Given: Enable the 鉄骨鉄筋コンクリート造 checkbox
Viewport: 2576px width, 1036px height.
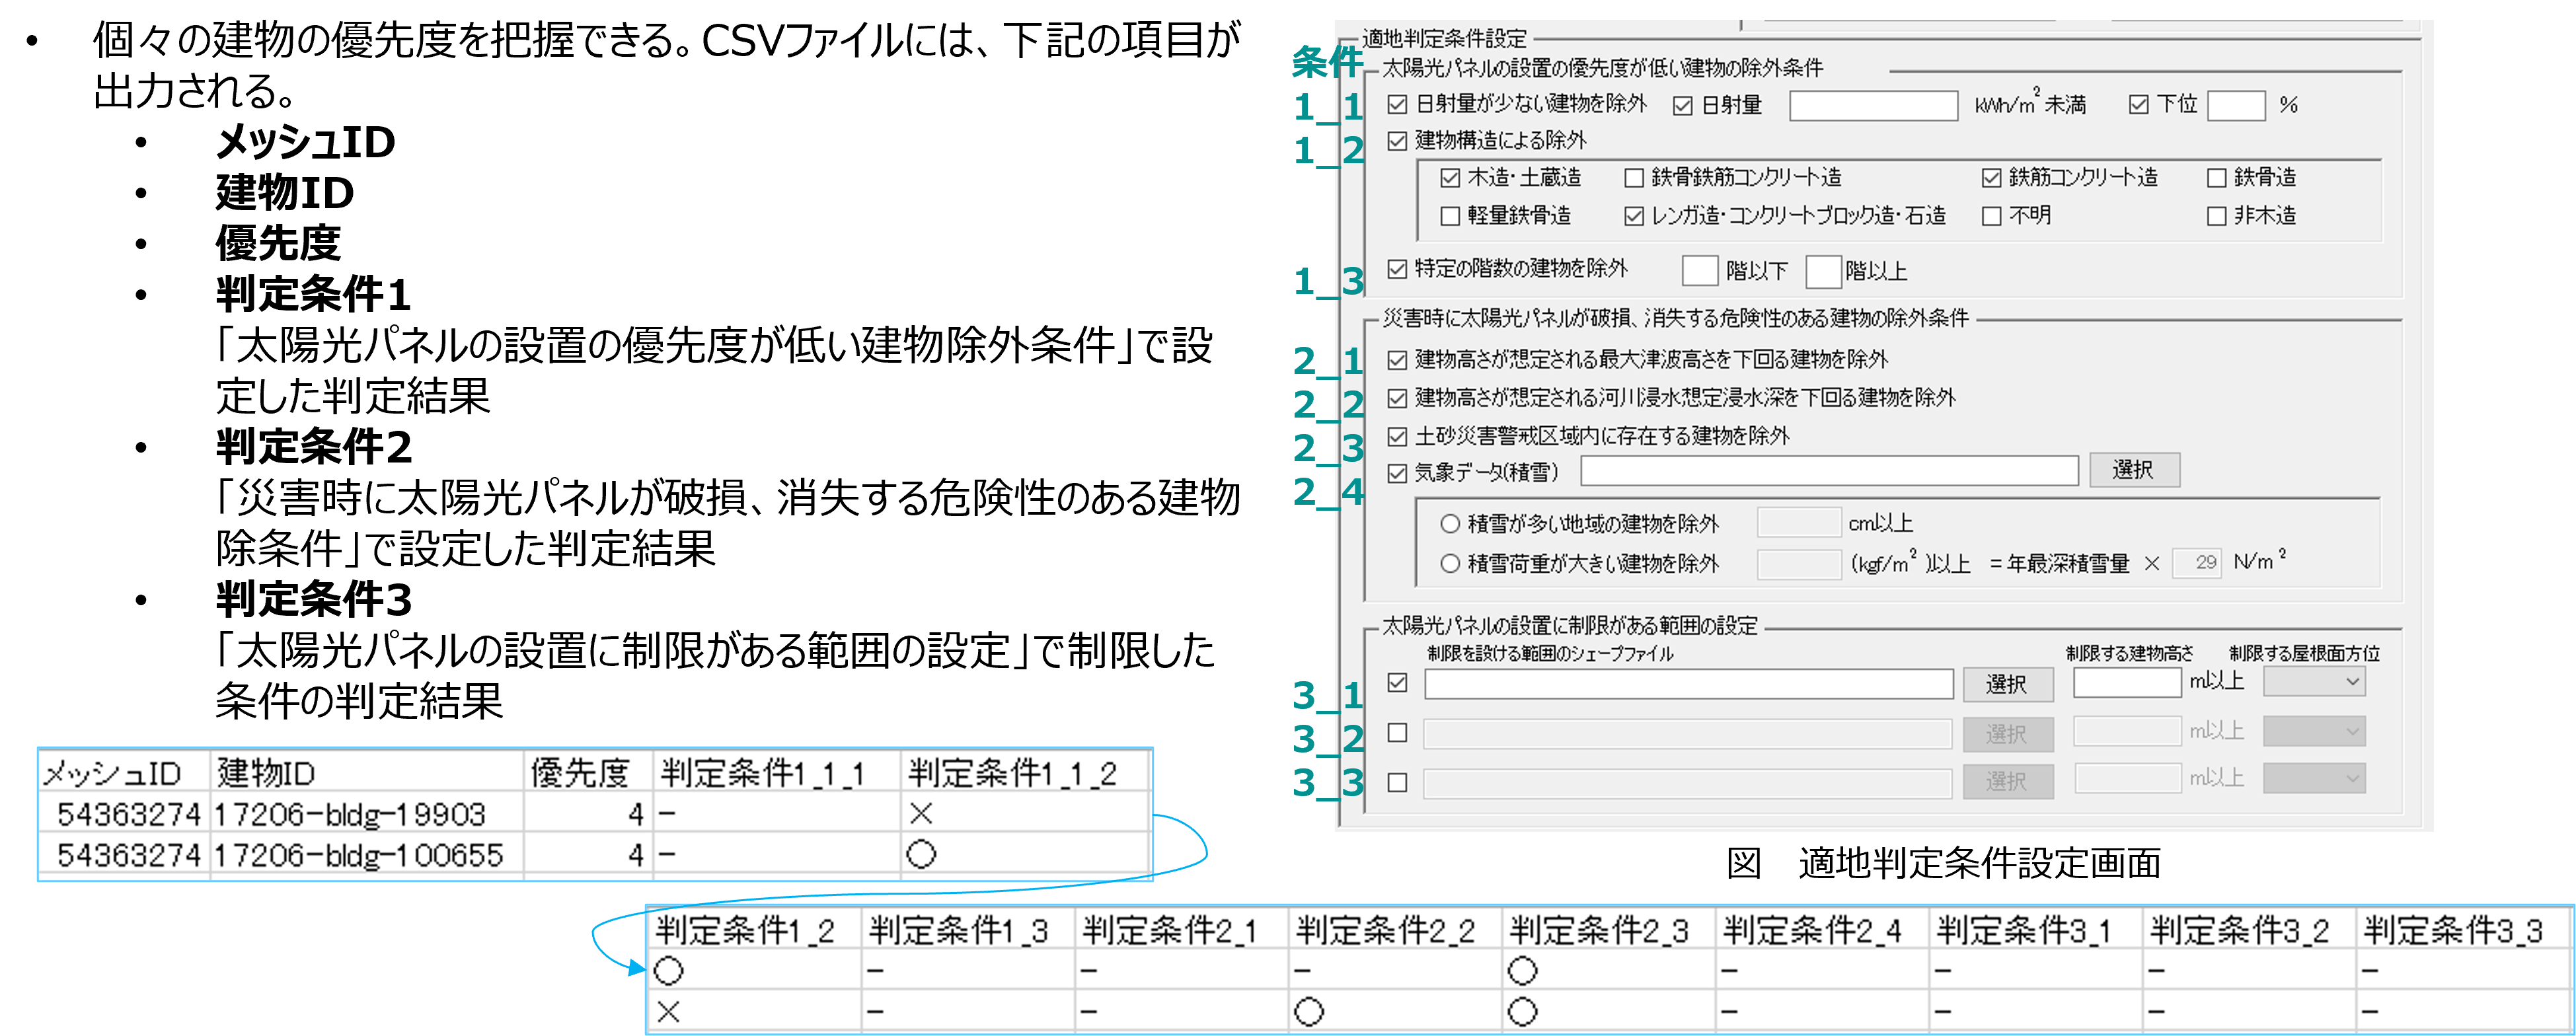Looking at the screenshot, I should coord(1634,177).
